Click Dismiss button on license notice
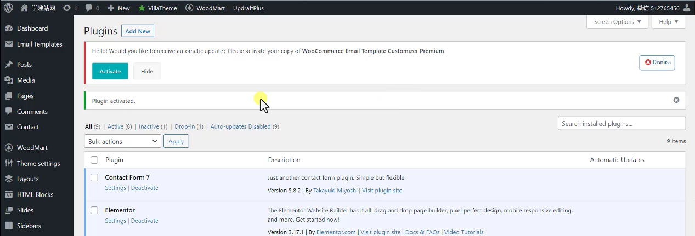Viewport: 695px width, 236px height. [657, 62]
